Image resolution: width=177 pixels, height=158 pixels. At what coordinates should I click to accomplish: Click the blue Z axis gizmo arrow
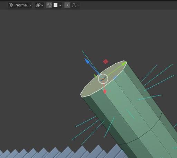[x=87, y=61]
